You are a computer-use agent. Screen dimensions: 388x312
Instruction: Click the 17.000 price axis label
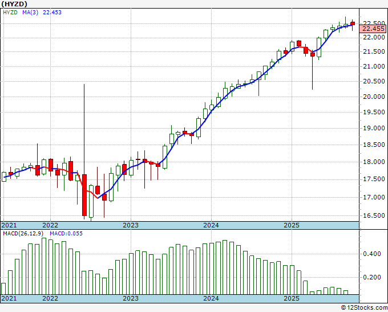tap(374, 197)
